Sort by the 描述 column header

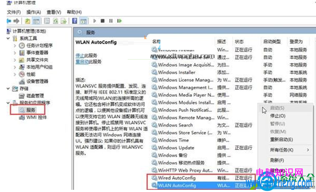click(x=221, y=42)
